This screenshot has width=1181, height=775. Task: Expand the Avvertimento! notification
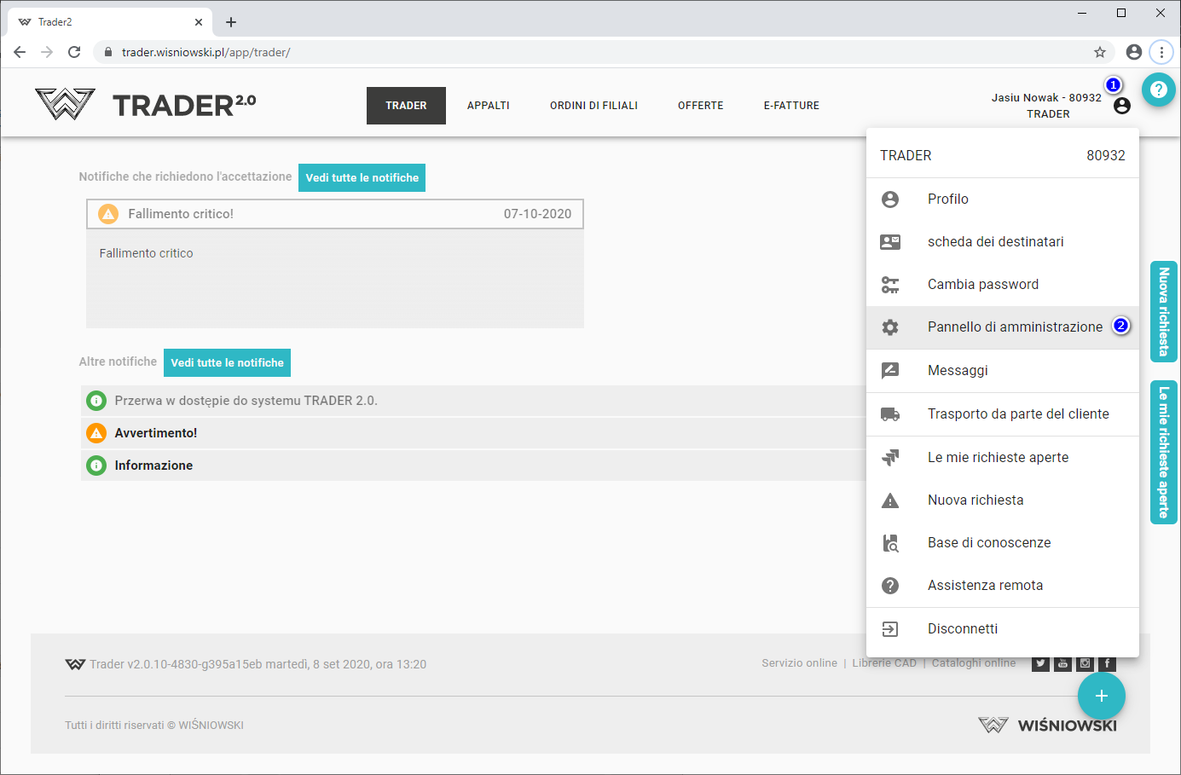[x=156, y=433]
